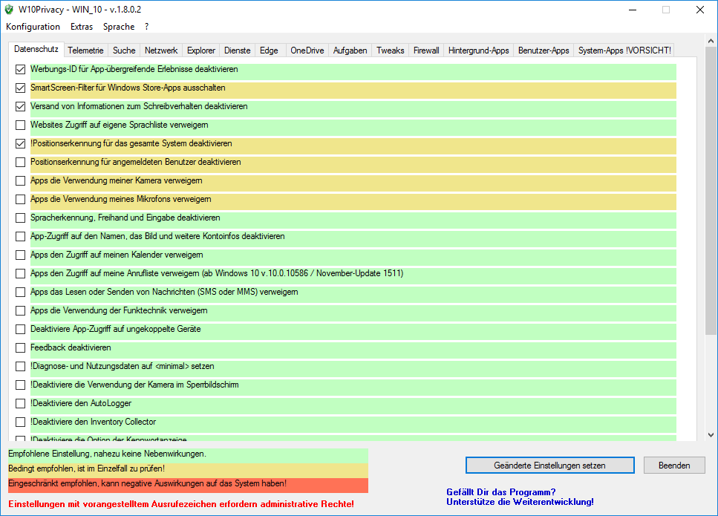Switch to the Aufgaben tab
Screen dimensions: 718x516
tap(350, 50)
